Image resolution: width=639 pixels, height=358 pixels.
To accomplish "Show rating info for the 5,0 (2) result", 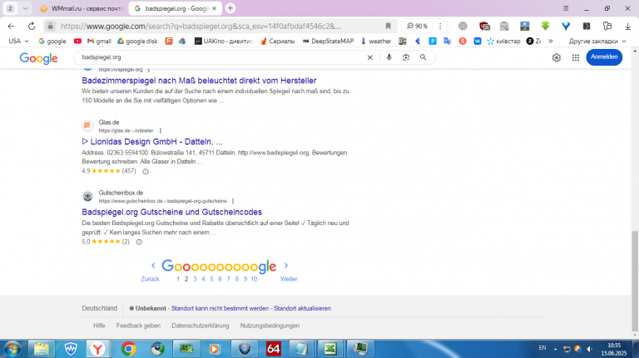I will [x=139, y=242].
